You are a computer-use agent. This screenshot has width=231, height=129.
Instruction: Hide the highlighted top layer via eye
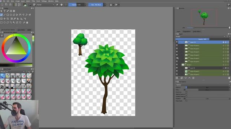[177, 42]
